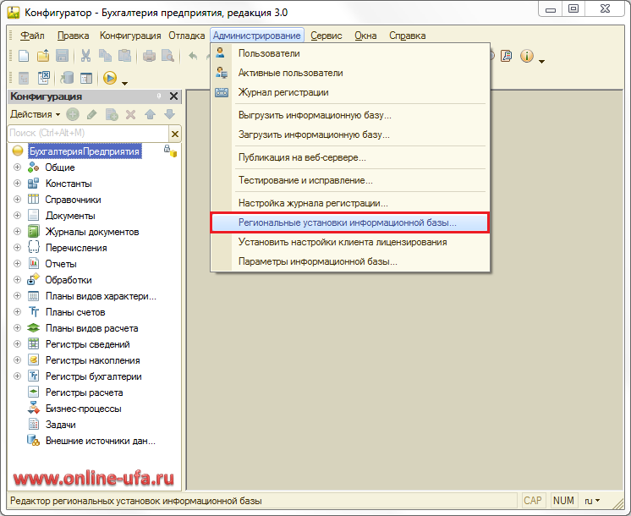Select the БухгалтерияПредприятия root node
The width and height of the screenshot is (631, 516).
coord(85,151)
